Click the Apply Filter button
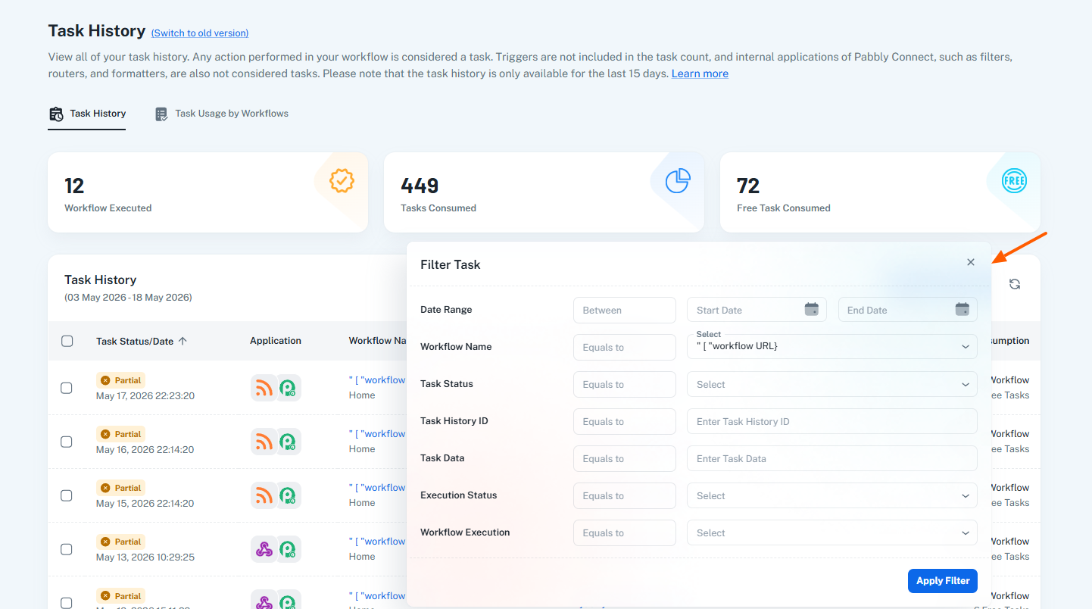The width and height of the screenshot is (1092, 609). 943,581
